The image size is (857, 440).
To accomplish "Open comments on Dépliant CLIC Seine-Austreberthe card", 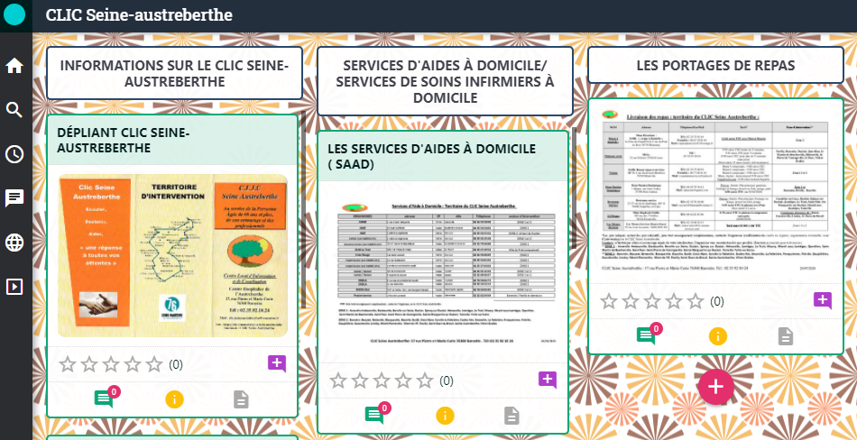I will (x=104, y=399).
